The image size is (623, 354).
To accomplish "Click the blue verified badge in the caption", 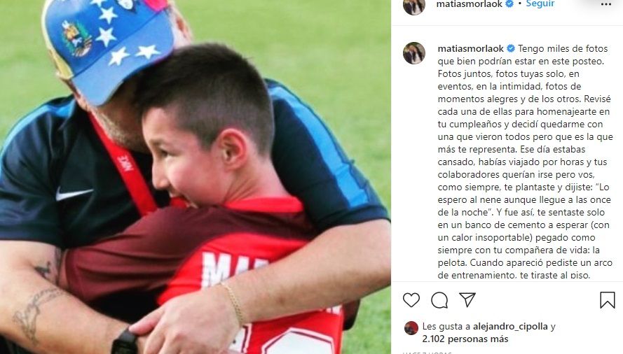I will [x=511, y=48].
